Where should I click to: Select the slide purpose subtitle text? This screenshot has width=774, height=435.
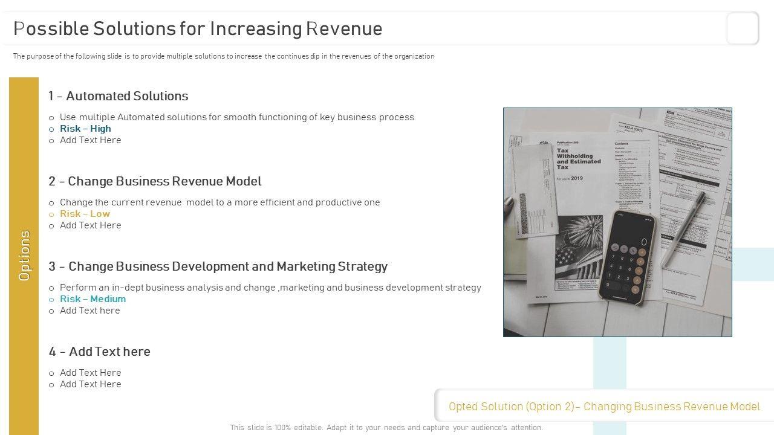pos(224,56)
